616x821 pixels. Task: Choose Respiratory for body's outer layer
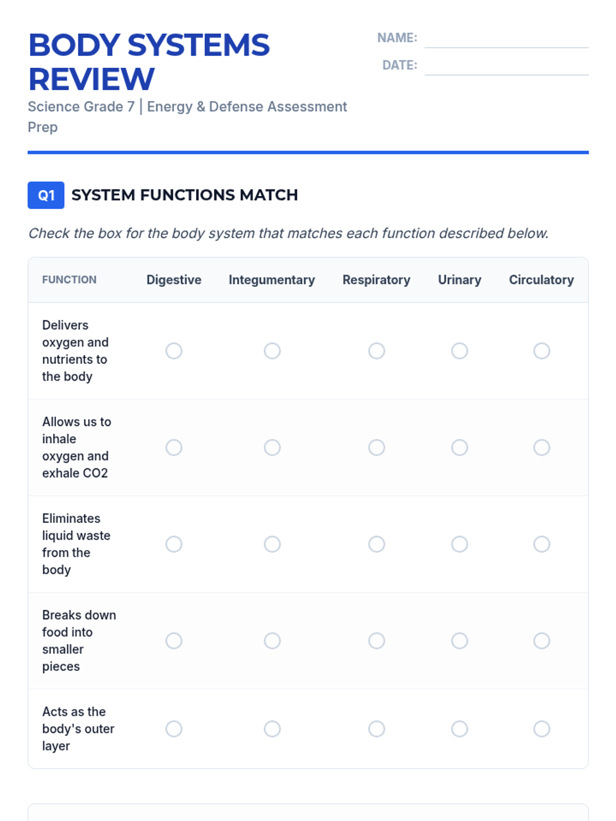376,729
